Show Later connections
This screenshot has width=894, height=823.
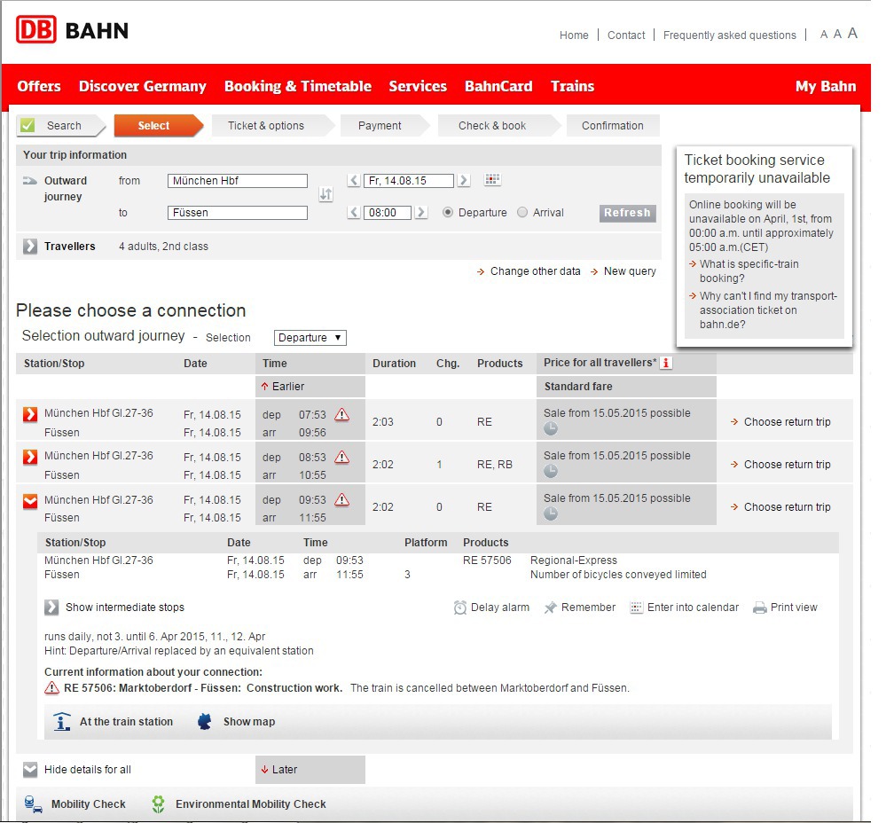point(279,770)
